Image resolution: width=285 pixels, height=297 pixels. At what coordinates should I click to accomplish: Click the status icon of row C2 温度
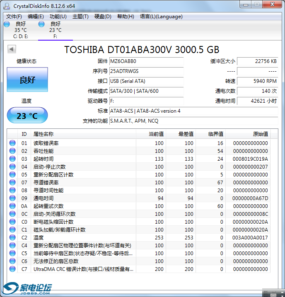click(12, 237)
